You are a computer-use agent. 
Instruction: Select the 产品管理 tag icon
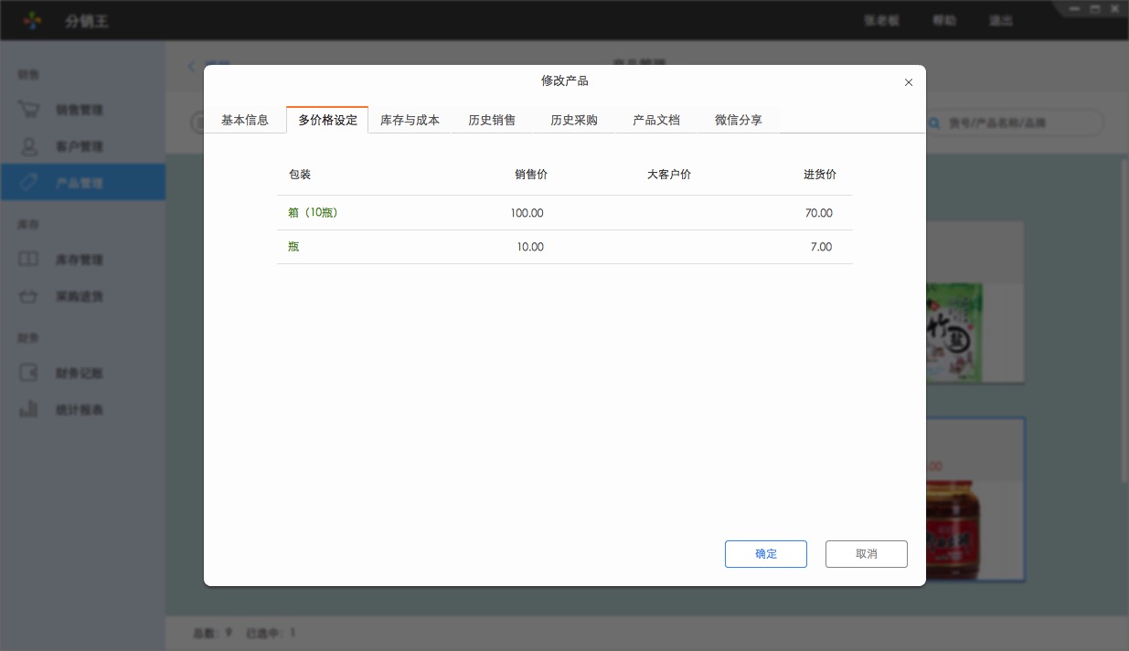point(28,183)
